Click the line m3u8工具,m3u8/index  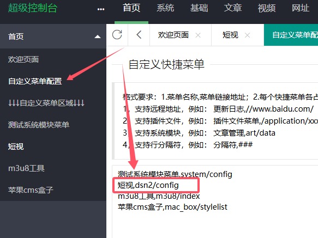(159, 196)
